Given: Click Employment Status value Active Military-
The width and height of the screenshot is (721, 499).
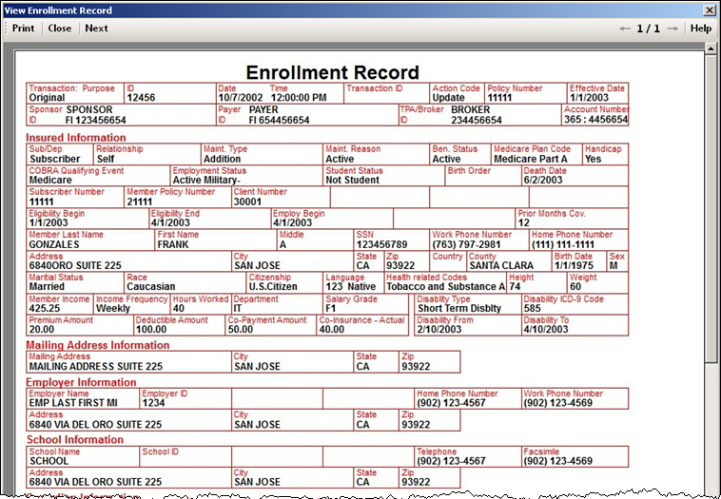Looking at the screenshot, I should pos(206,181).
